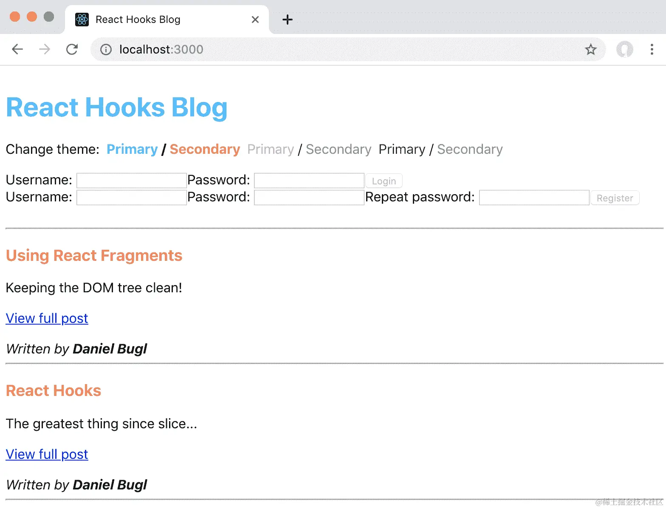Click the browser forward arrow

pyautogui.click(x=45, y=49)
